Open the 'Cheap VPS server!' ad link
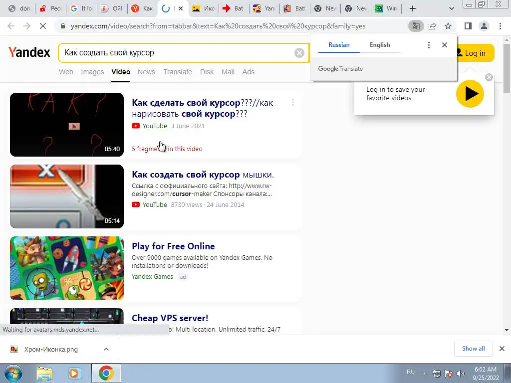The height and width of the screenshot is (383, 511). (170, 318)
